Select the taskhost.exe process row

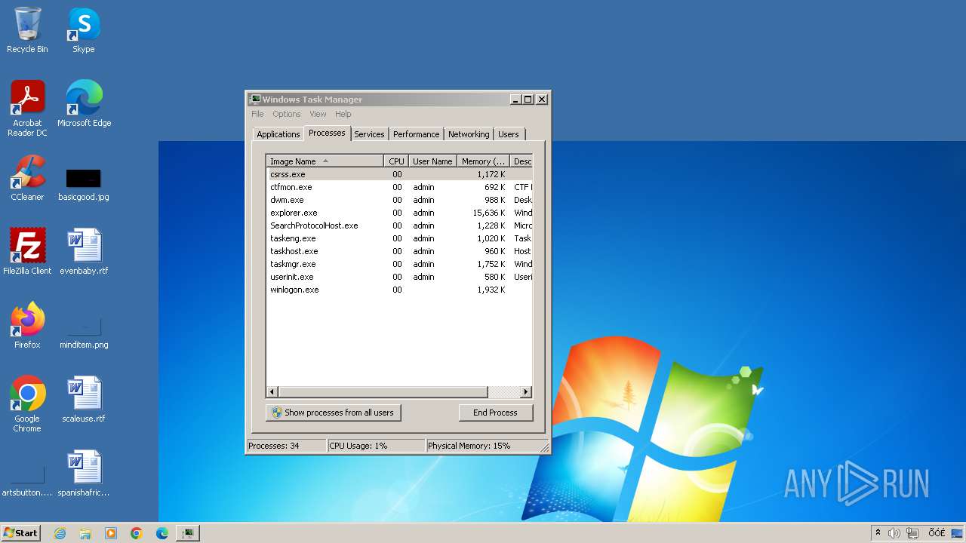[400, 251]
